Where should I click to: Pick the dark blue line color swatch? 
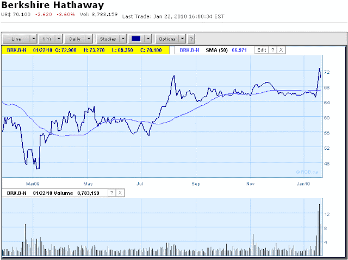tap(136, 39)
